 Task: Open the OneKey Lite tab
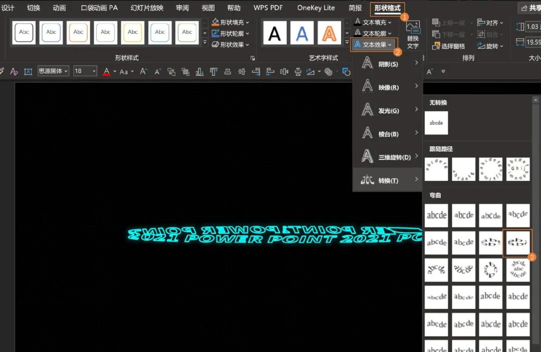point(316,8)
